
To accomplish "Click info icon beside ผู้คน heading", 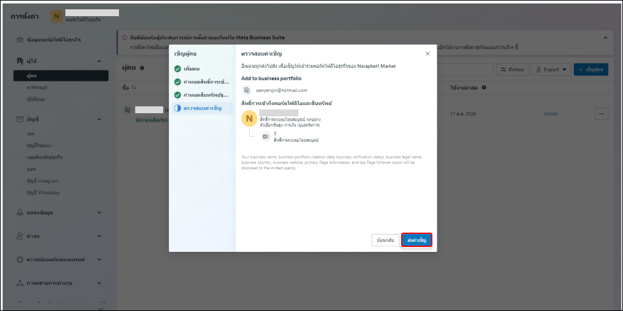I will pyautogui.click(x=142, y=68).
